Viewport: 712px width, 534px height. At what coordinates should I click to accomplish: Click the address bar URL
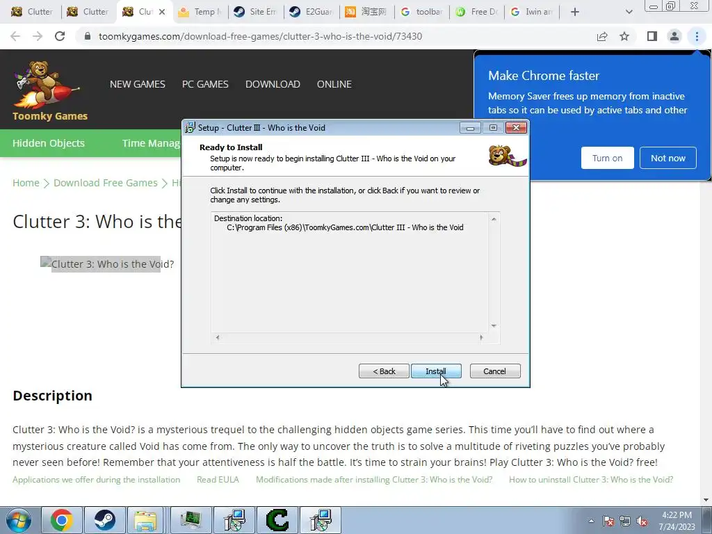click(x=260, y=36)
